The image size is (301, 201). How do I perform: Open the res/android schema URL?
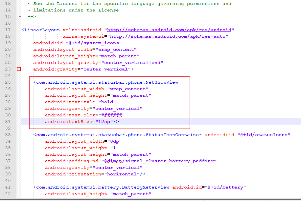pyautogui.click(x=169, y=30)
